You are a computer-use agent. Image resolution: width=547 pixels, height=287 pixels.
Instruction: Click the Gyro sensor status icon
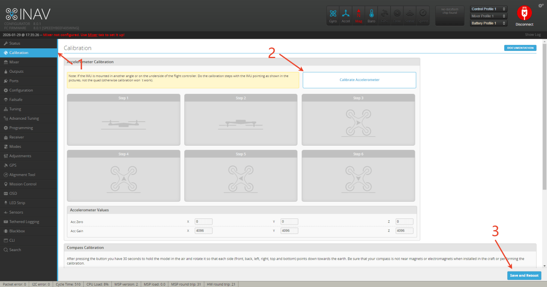(333, 15)
